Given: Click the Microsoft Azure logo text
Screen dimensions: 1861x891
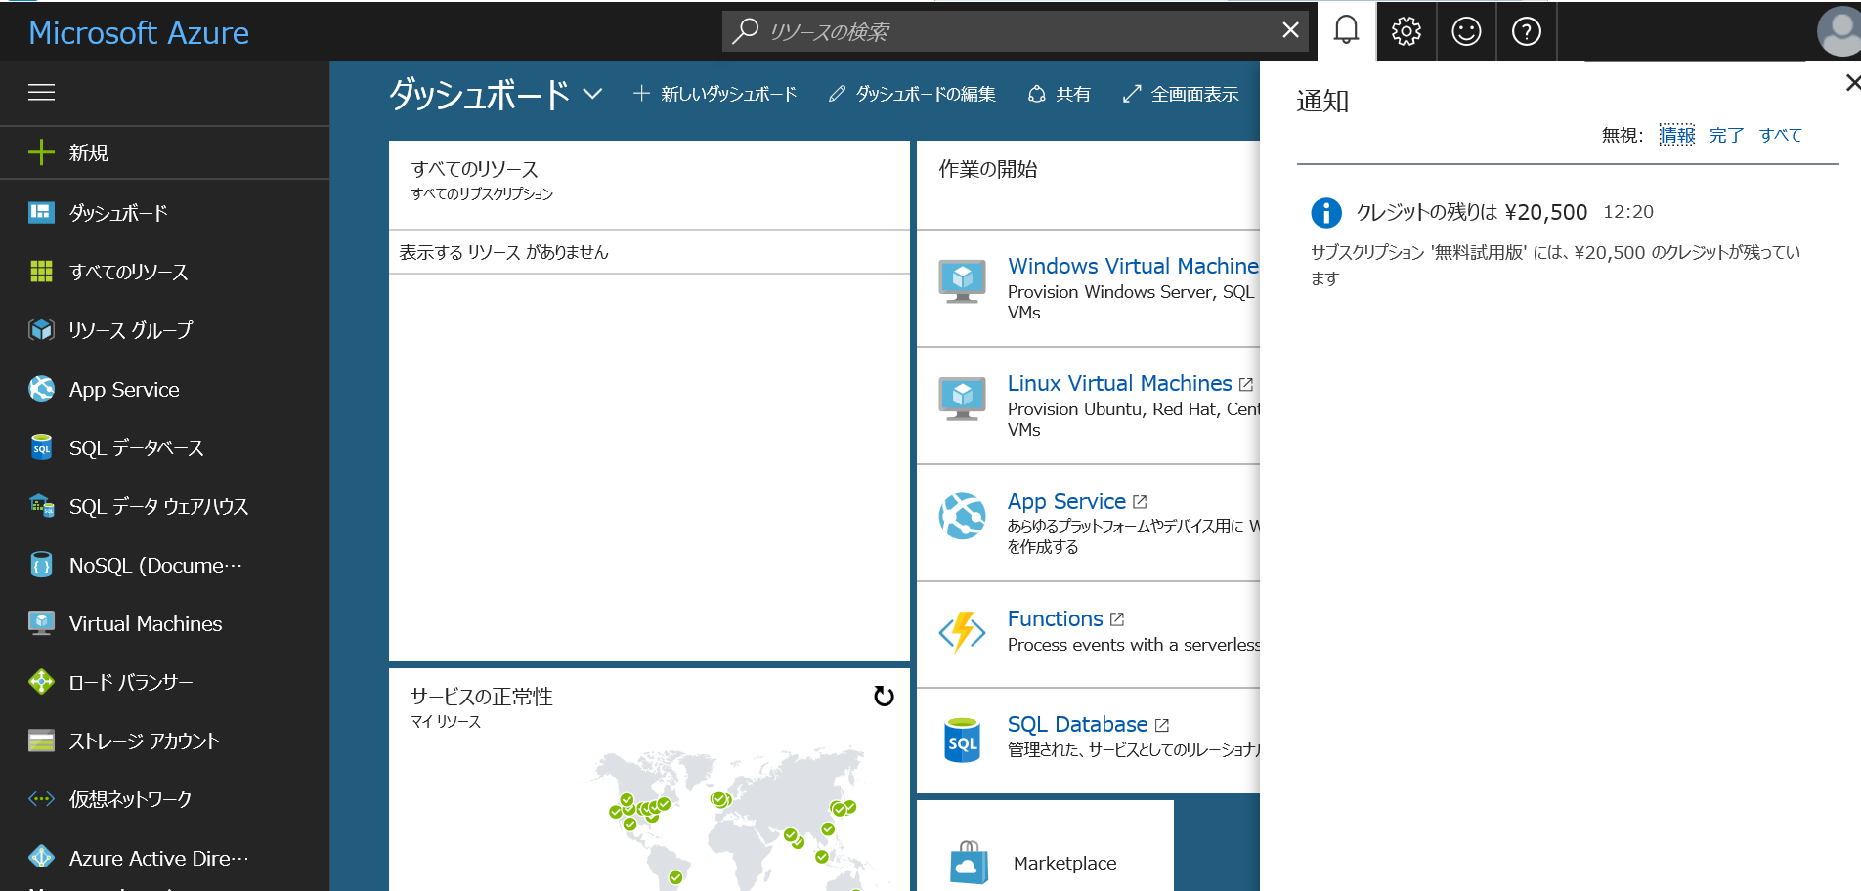Looking at the screenshot, I should tap(139, 32).
